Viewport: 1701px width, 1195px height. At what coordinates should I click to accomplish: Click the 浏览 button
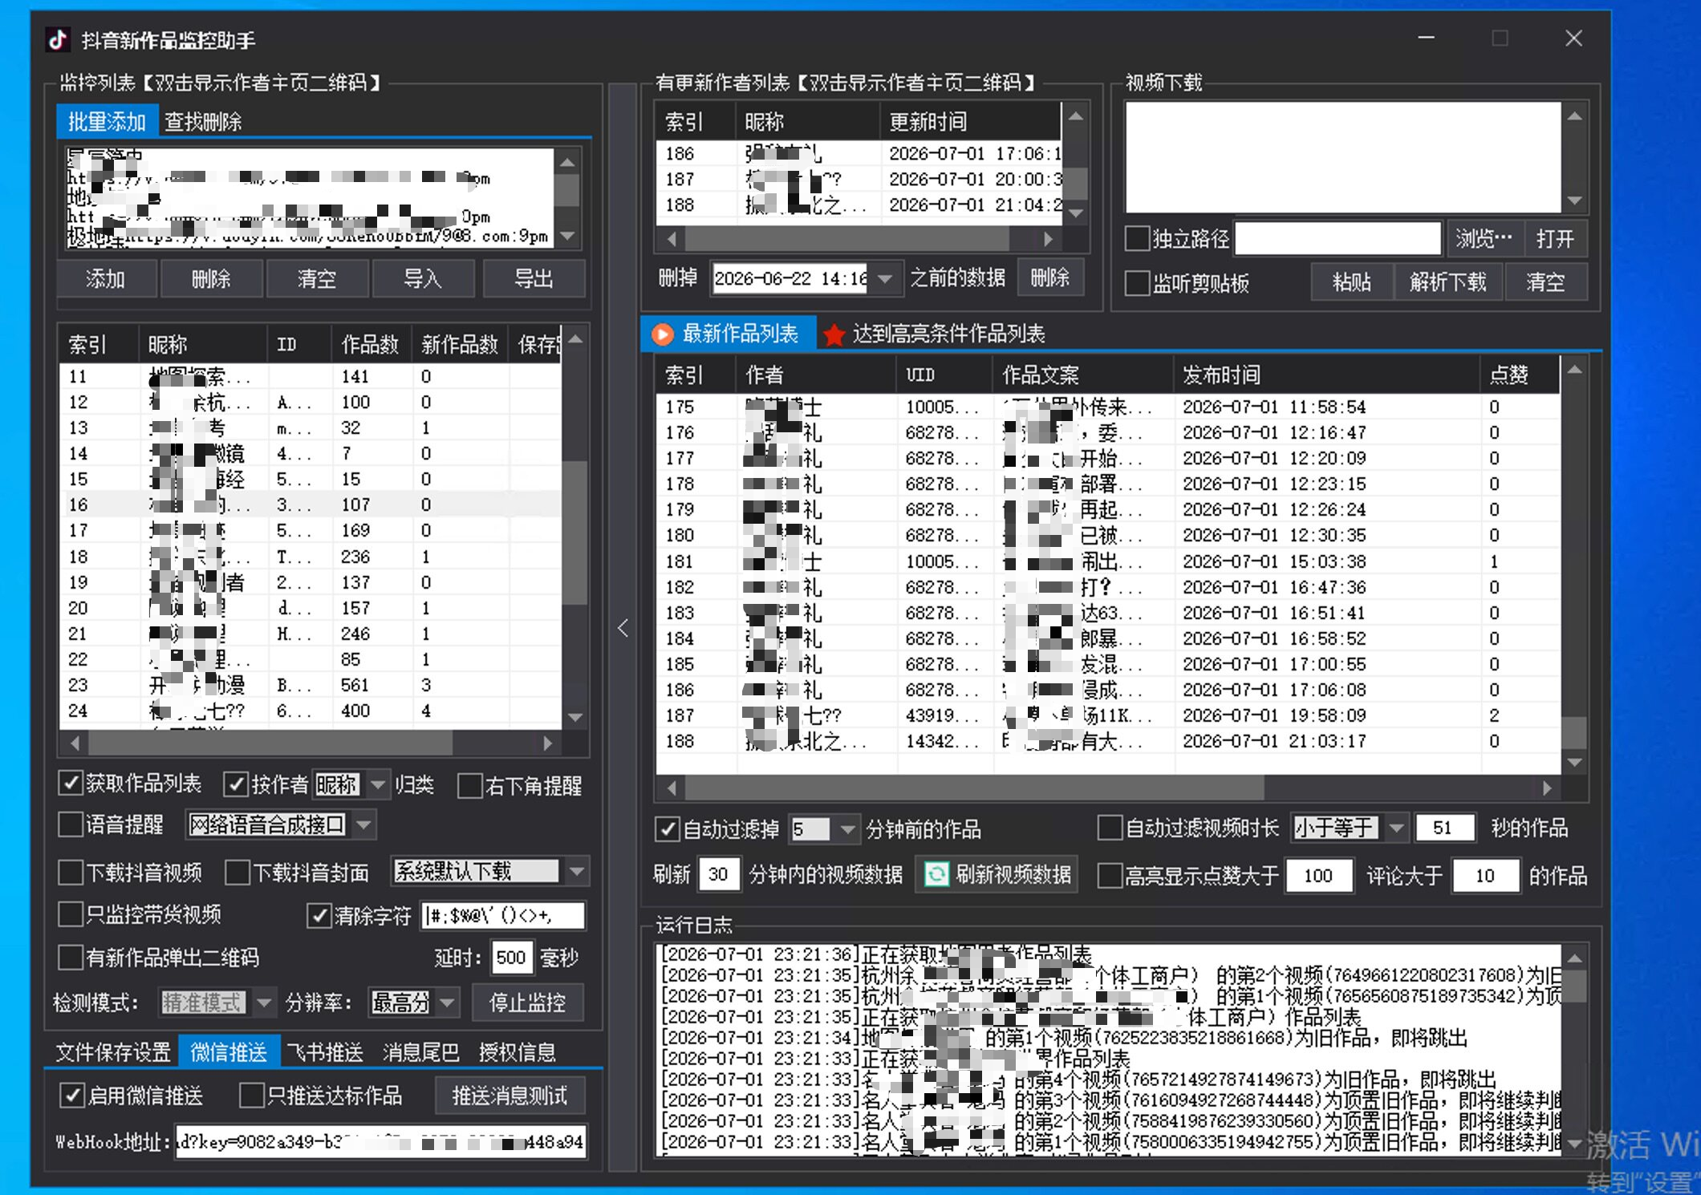1484,238
